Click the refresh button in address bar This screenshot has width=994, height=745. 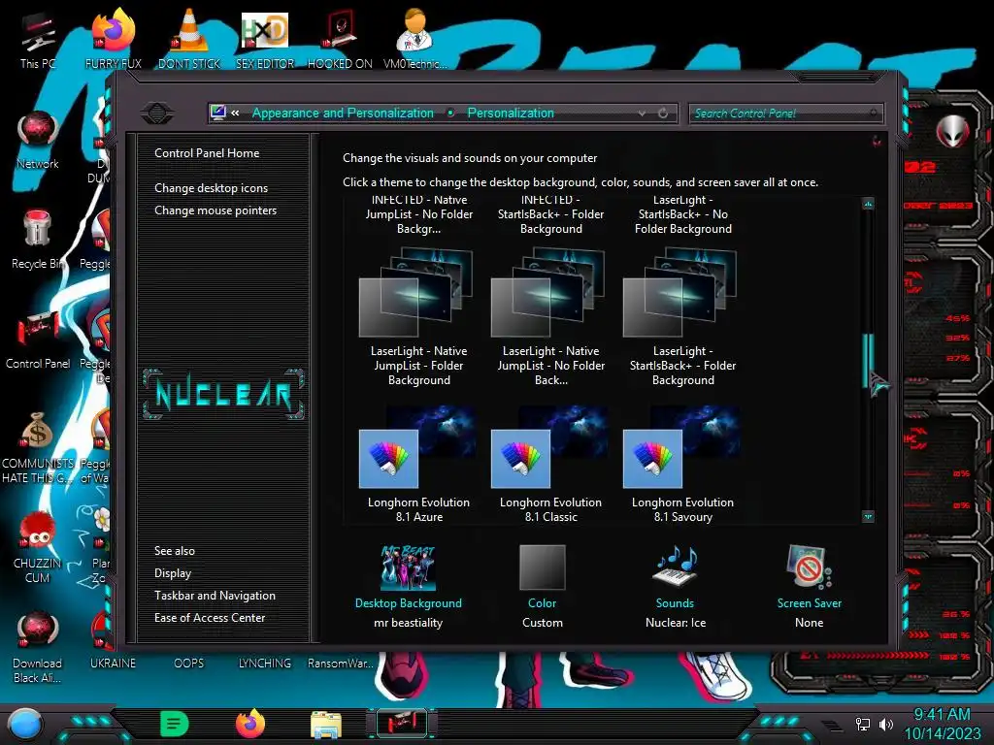[x=663, y=113]
